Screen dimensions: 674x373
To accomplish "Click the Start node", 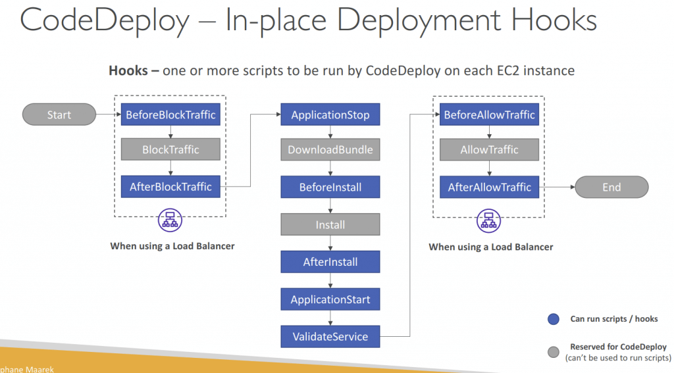I will click(x=59, y=114).
